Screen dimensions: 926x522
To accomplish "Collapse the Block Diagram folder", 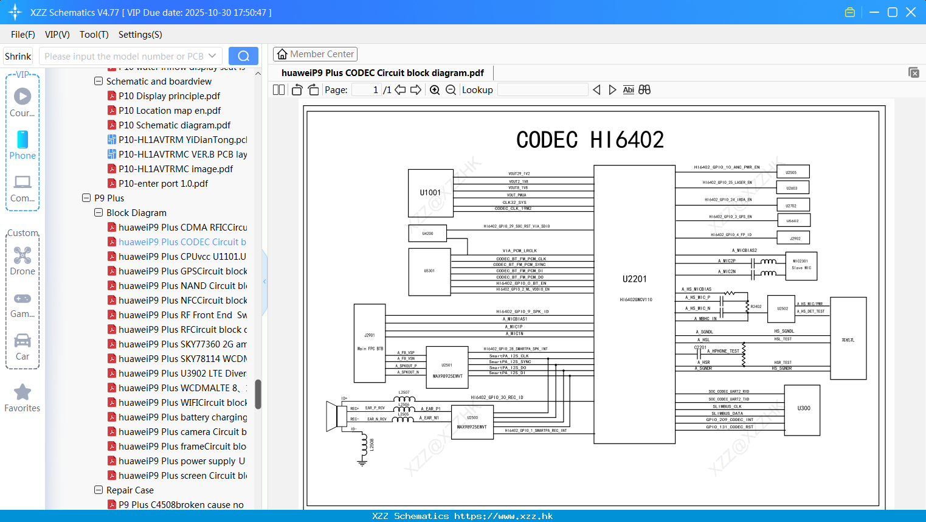I will [x=98, y=212].
